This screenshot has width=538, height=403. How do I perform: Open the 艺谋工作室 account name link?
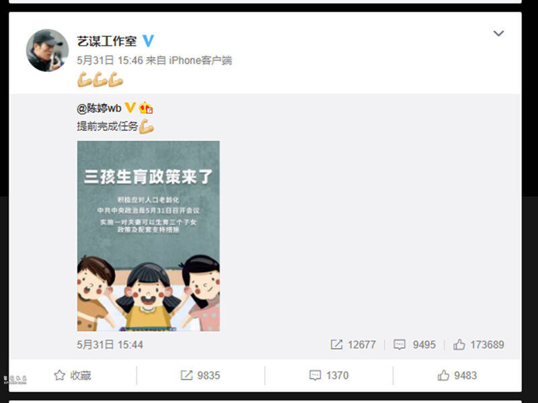click(107, 41)
